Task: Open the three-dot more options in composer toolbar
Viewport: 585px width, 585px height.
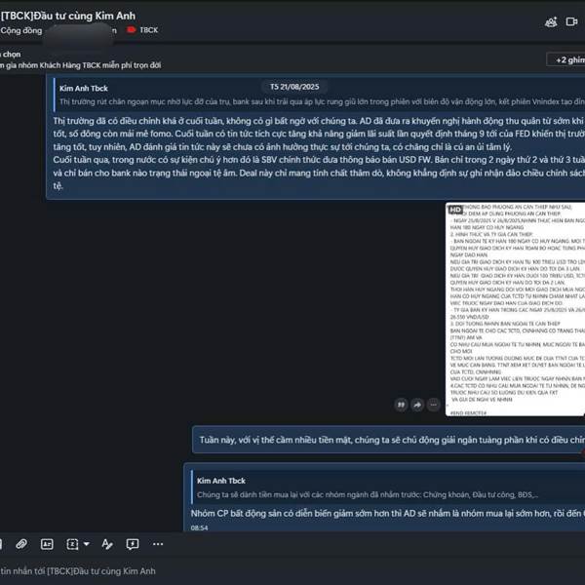Action: (x=158, y=544)
